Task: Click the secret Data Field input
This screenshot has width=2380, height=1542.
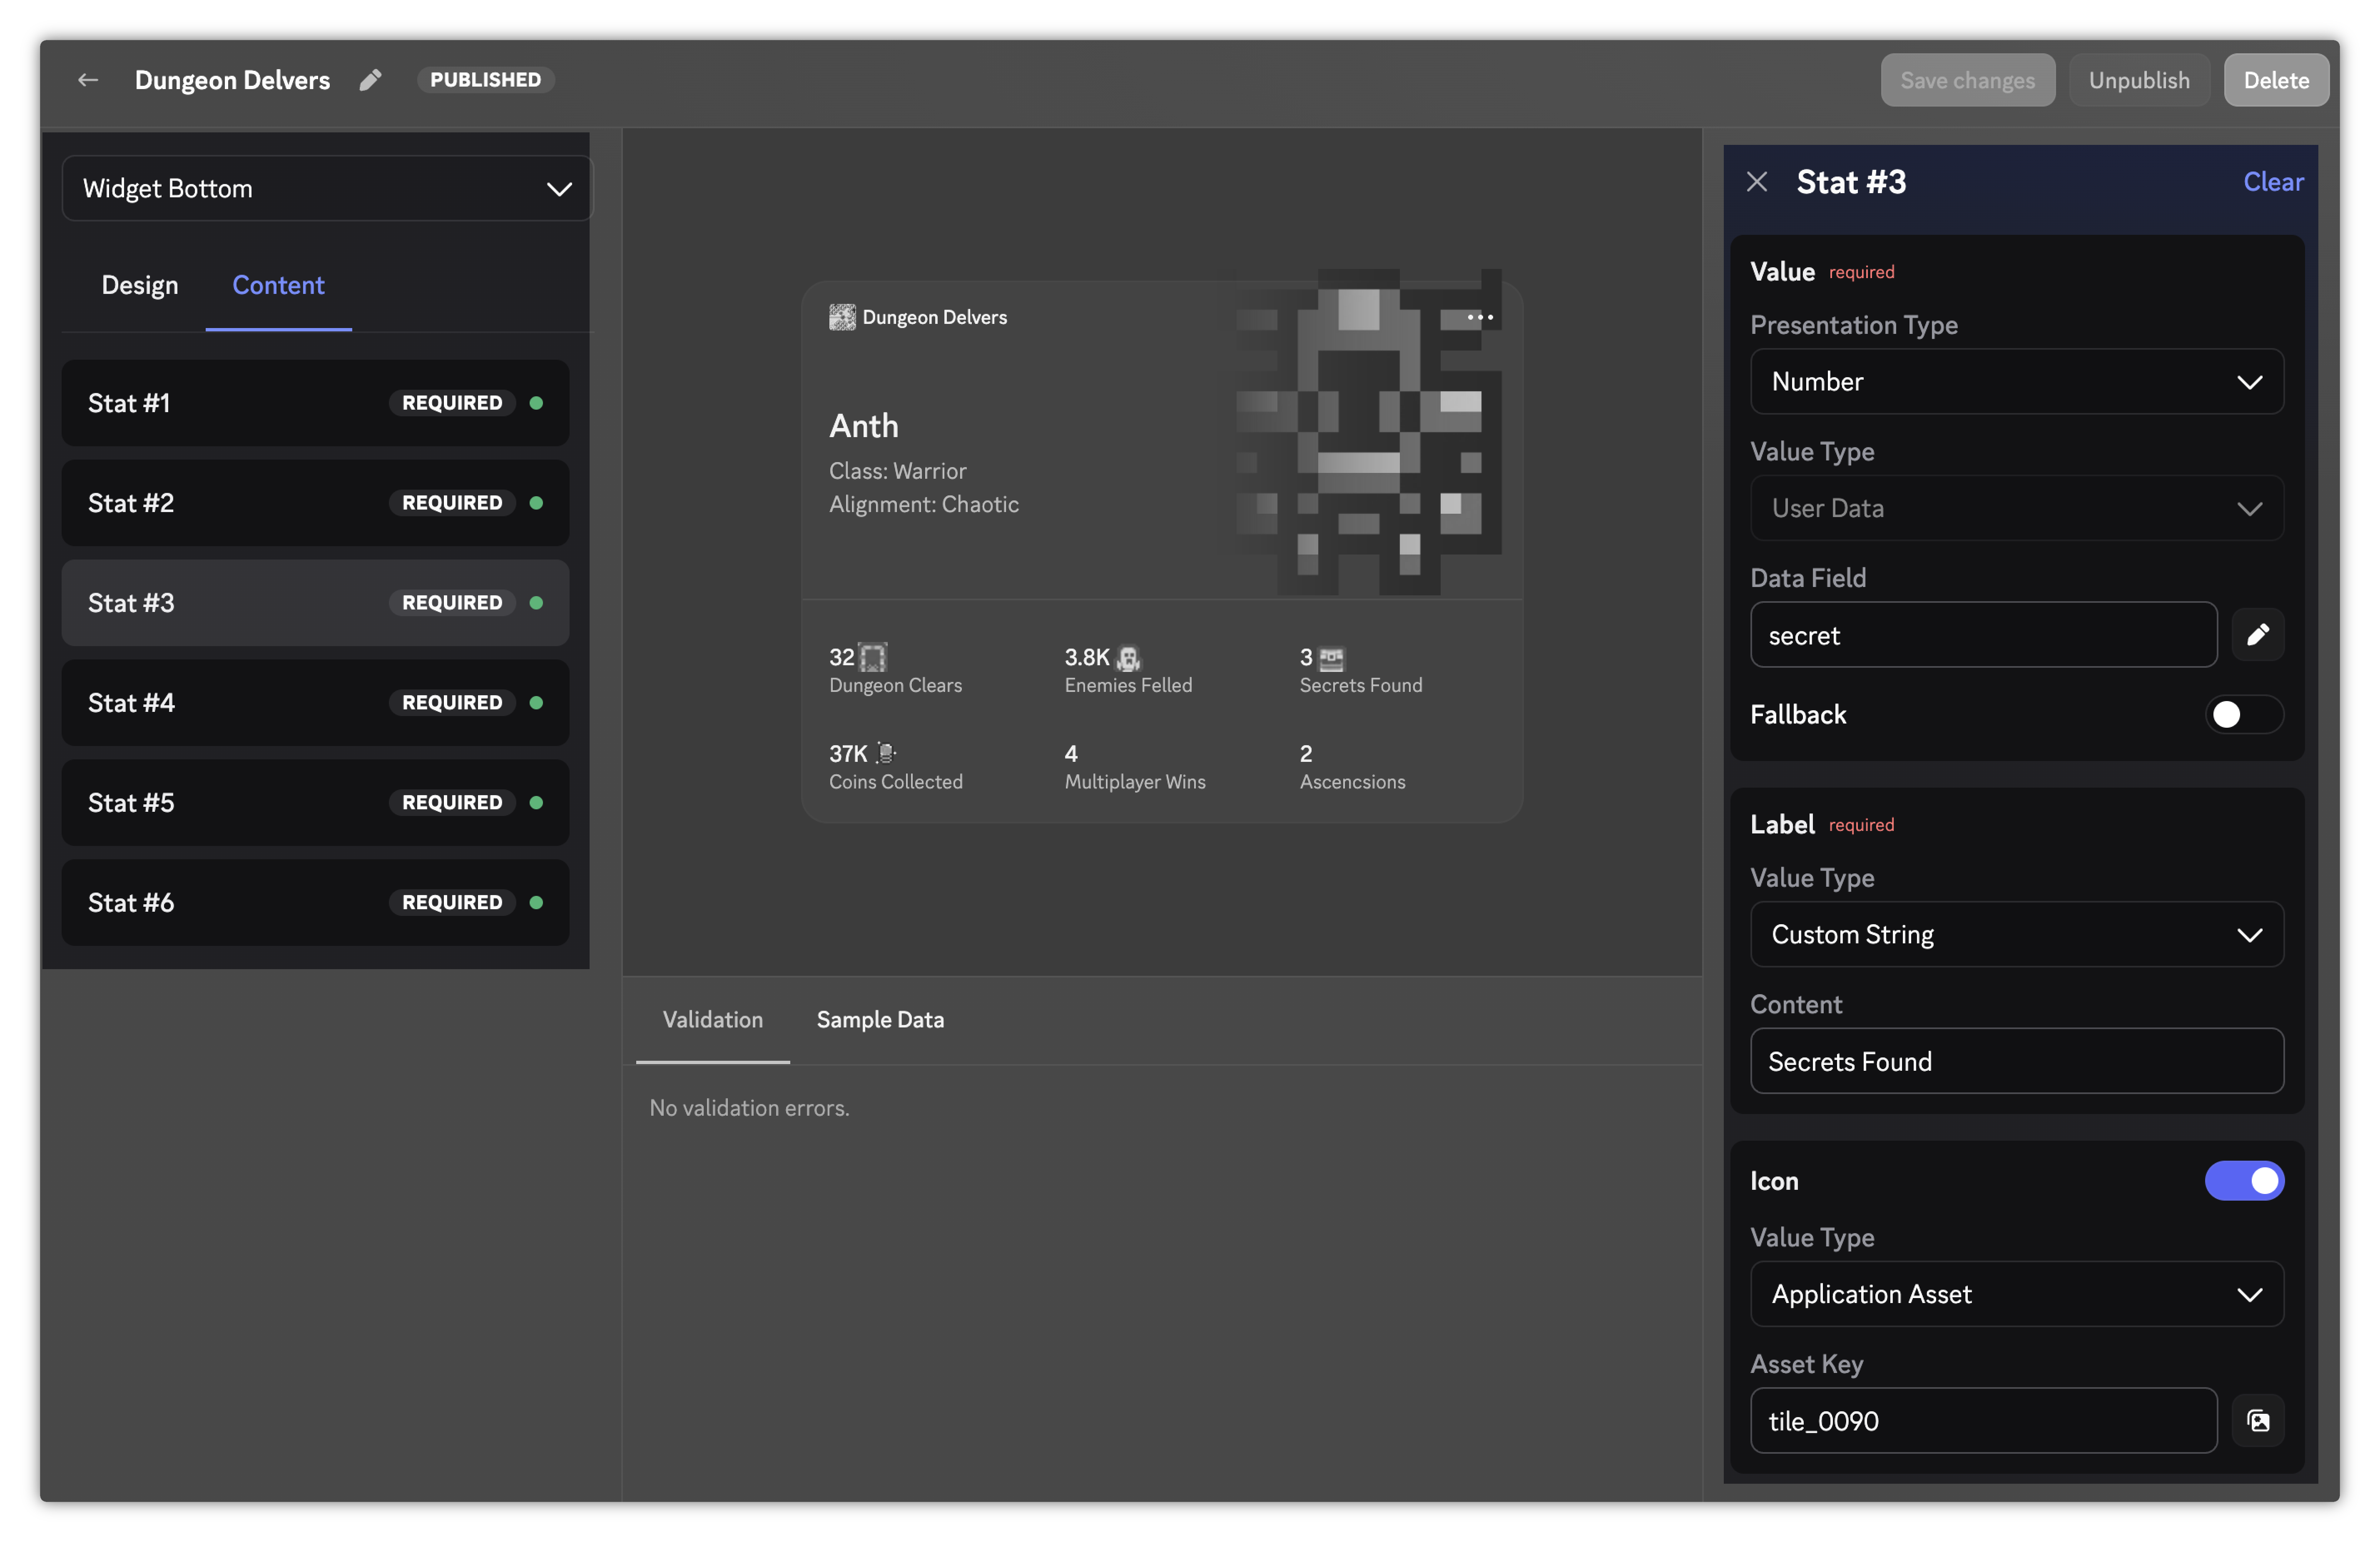Action: point(1983,635)
